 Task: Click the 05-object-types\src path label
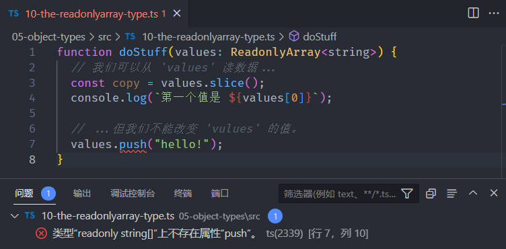[219, 217]
